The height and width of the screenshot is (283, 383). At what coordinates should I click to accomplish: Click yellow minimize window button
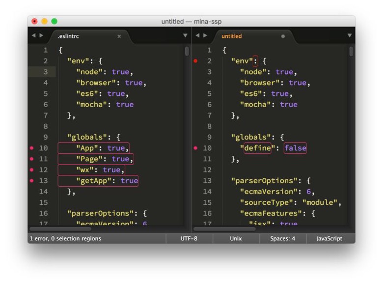[x=45, y=21]
